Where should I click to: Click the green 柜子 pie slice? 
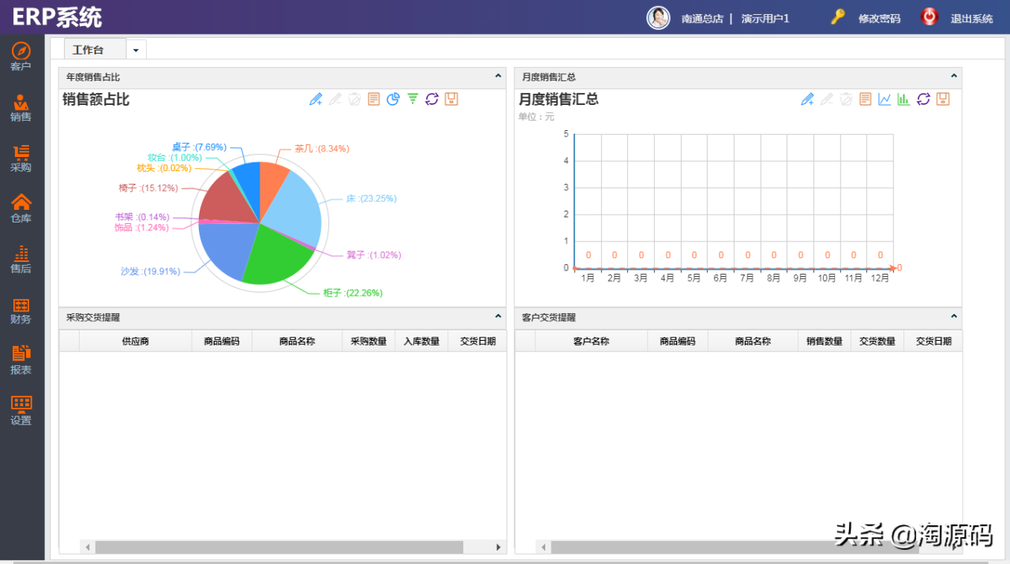point(275,256)
